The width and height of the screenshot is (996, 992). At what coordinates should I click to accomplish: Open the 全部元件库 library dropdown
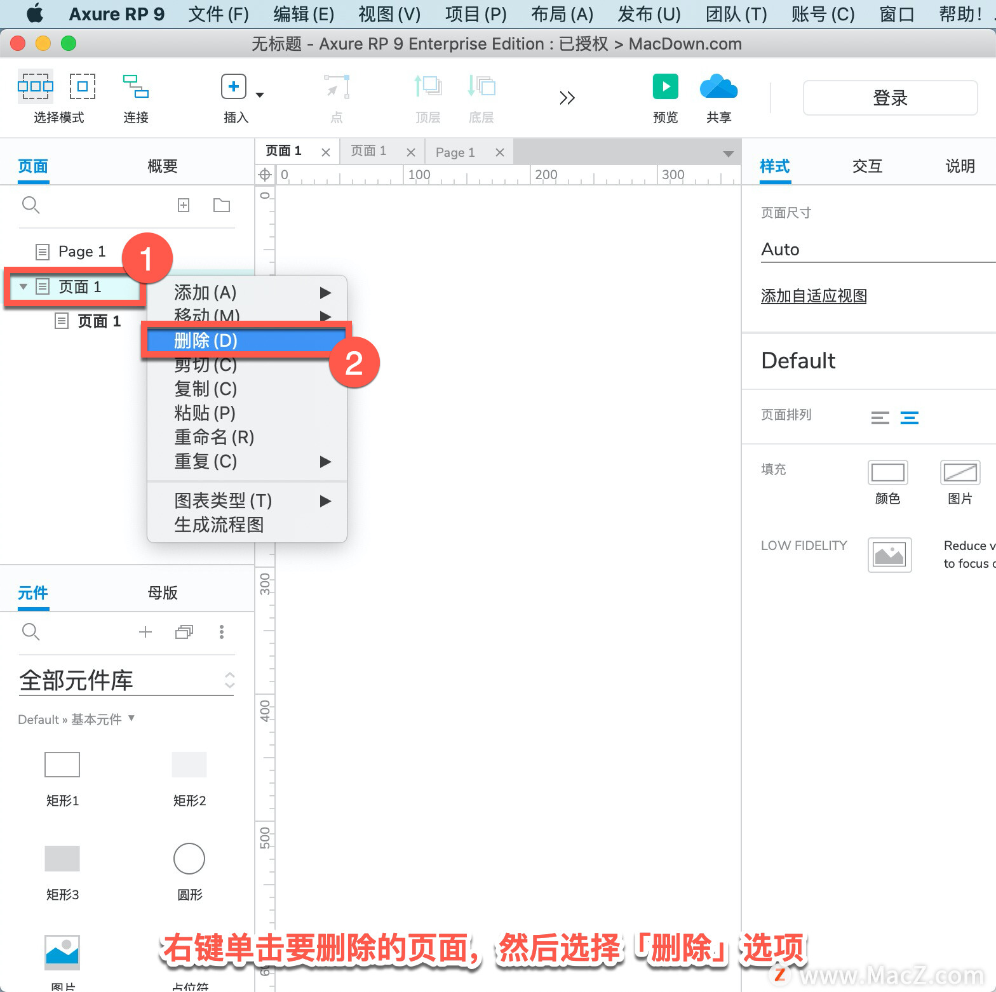pos(127,680)
